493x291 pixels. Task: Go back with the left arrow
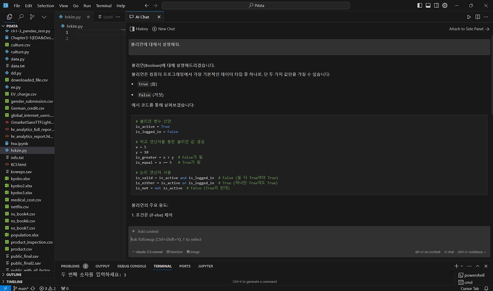tap(147, 6)
